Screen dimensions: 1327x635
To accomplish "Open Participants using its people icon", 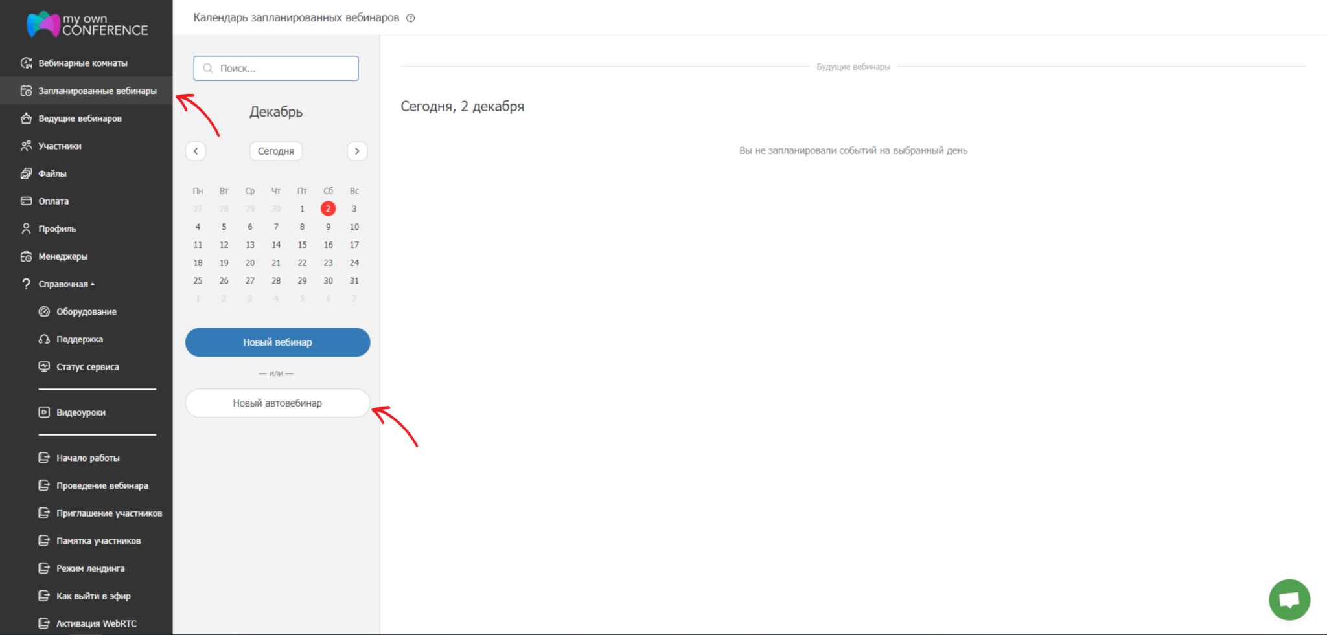I will click(x=27, y=146).
